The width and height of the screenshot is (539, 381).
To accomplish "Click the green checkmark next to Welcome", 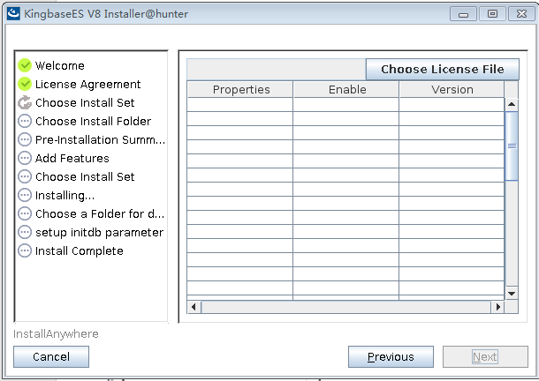I will tap(25, 65).
